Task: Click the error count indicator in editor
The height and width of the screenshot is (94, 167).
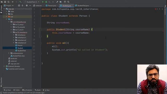Action: pyautogui.click(x=156, y=9)
